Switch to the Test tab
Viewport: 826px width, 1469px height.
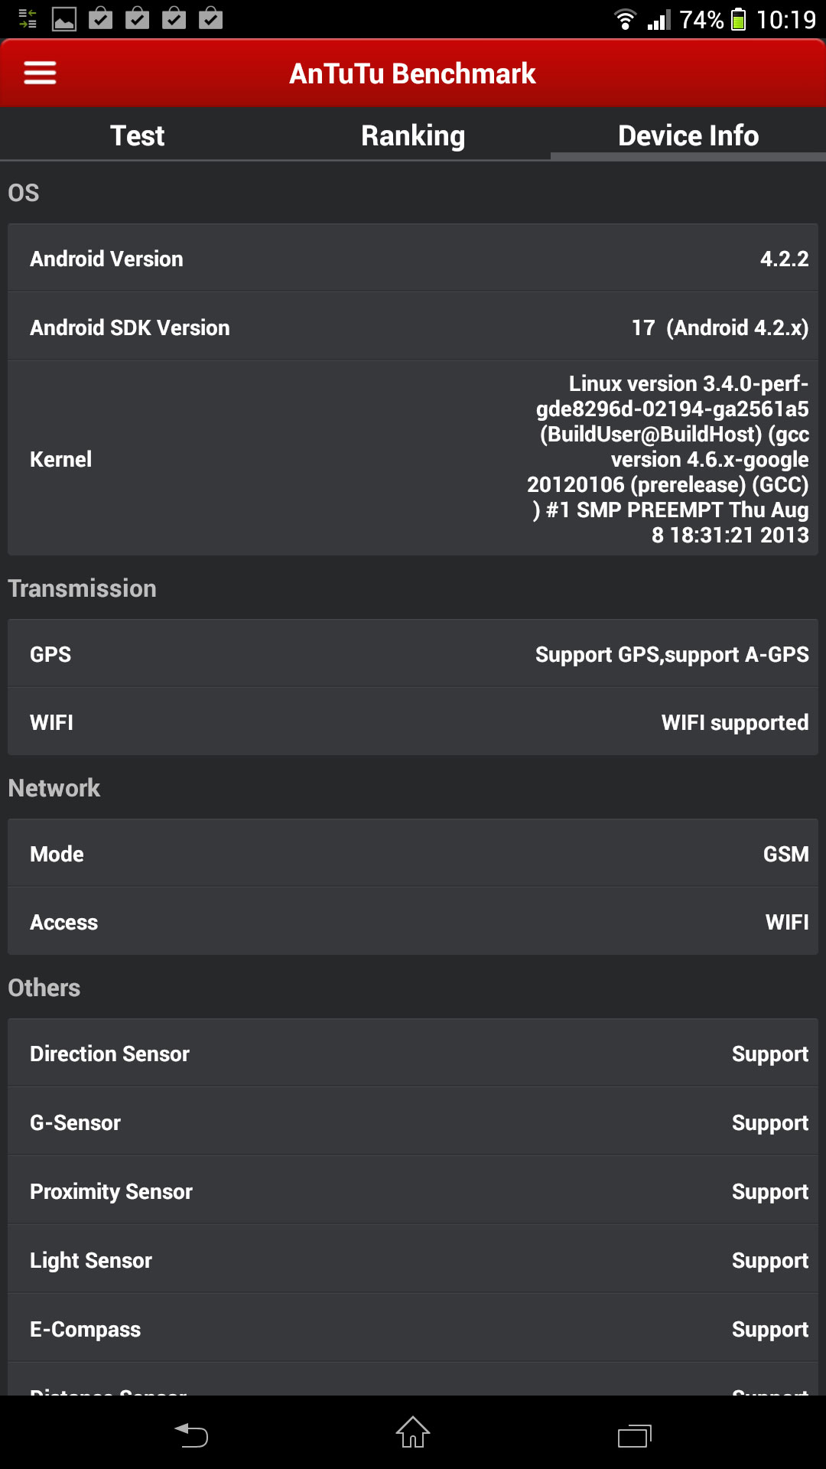138,135
